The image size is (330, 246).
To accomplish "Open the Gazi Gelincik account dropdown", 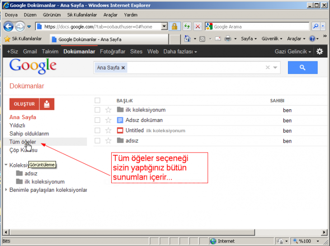I will (293, 51).
